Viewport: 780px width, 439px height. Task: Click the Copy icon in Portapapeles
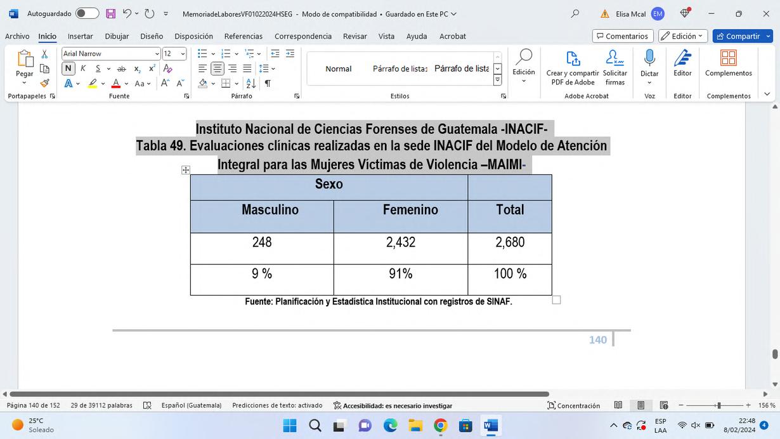point(44,69)
